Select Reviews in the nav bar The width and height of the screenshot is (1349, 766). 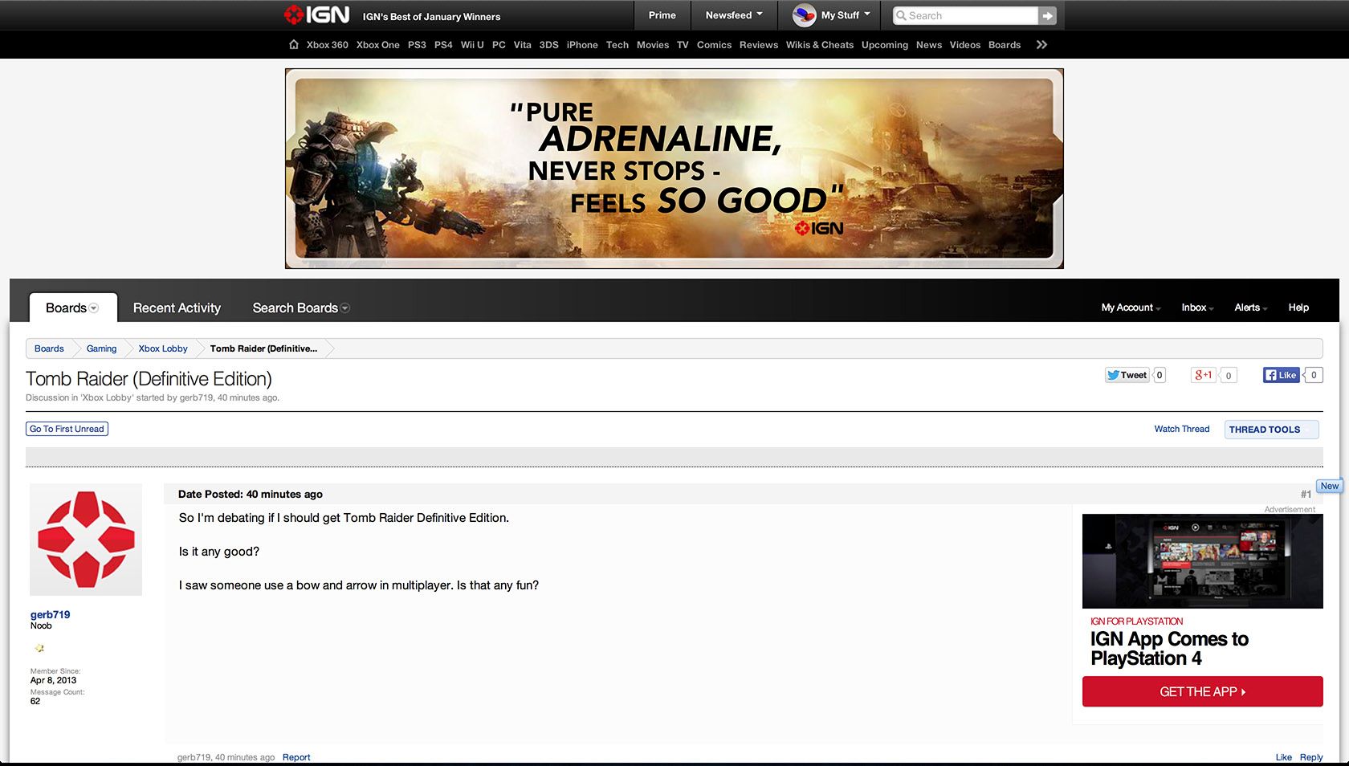point(759,45)
